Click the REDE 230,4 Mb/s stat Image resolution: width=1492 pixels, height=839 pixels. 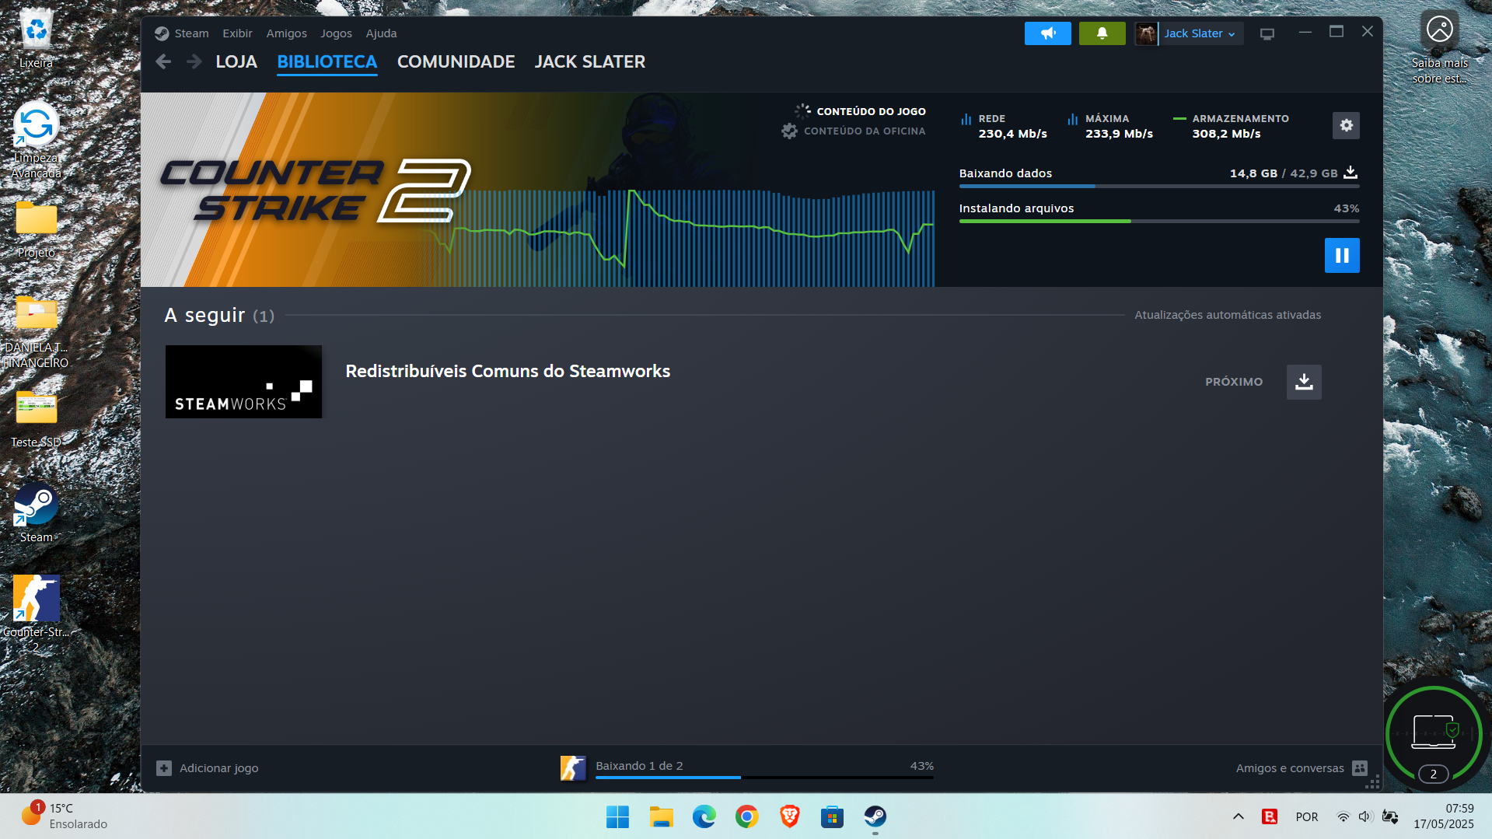point(1005,126)
